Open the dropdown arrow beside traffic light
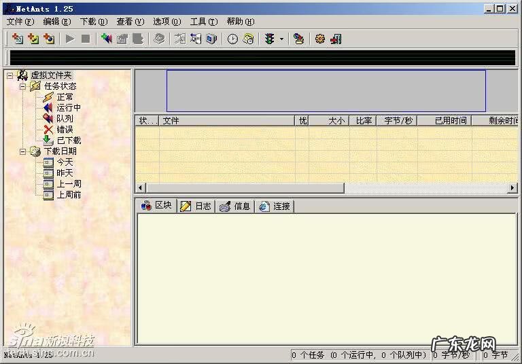522x364 pixels. (281, 39)
